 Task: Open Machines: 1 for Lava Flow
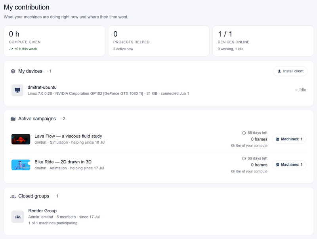pos(289,139)
